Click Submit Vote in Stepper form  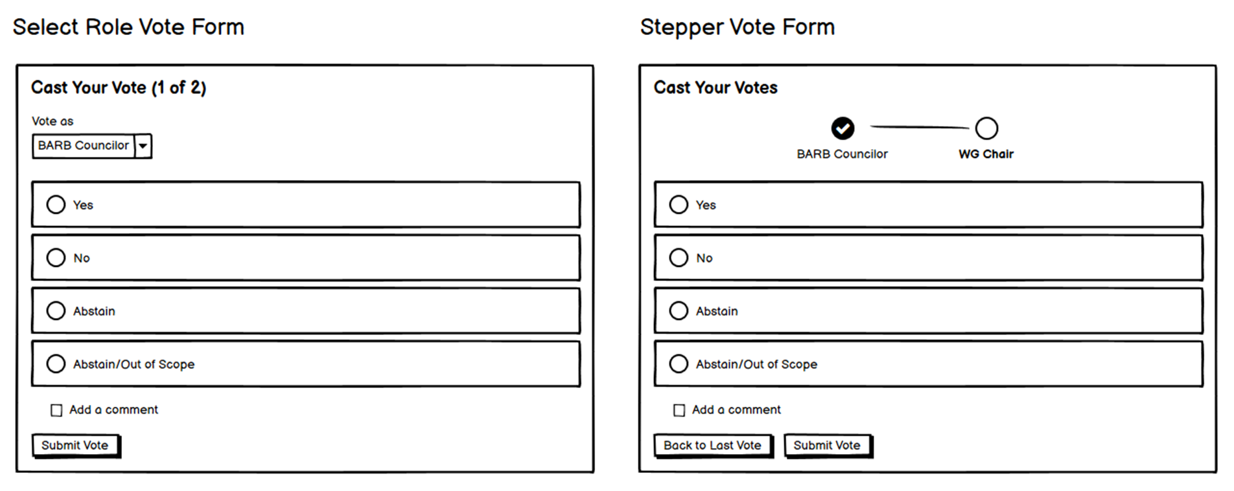828,446
